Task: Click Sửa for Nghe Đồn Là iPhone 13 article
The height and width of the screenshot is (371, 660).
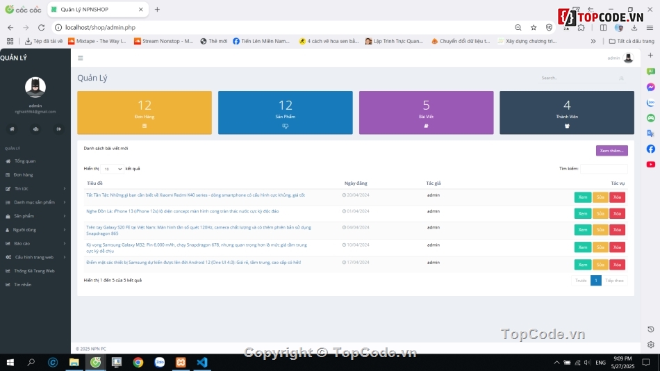Action: point(600,213)
